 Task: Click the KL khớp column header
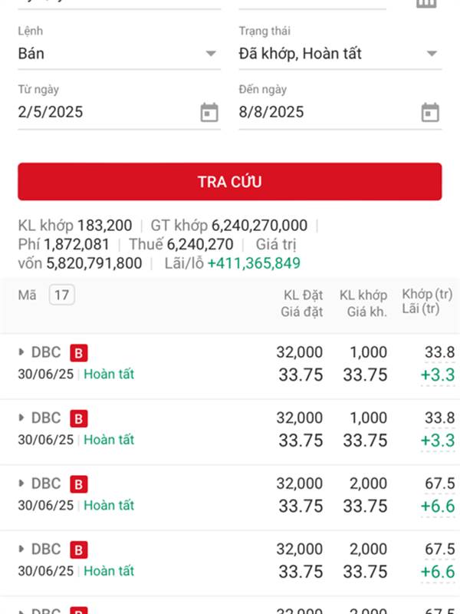coord(363,302)
